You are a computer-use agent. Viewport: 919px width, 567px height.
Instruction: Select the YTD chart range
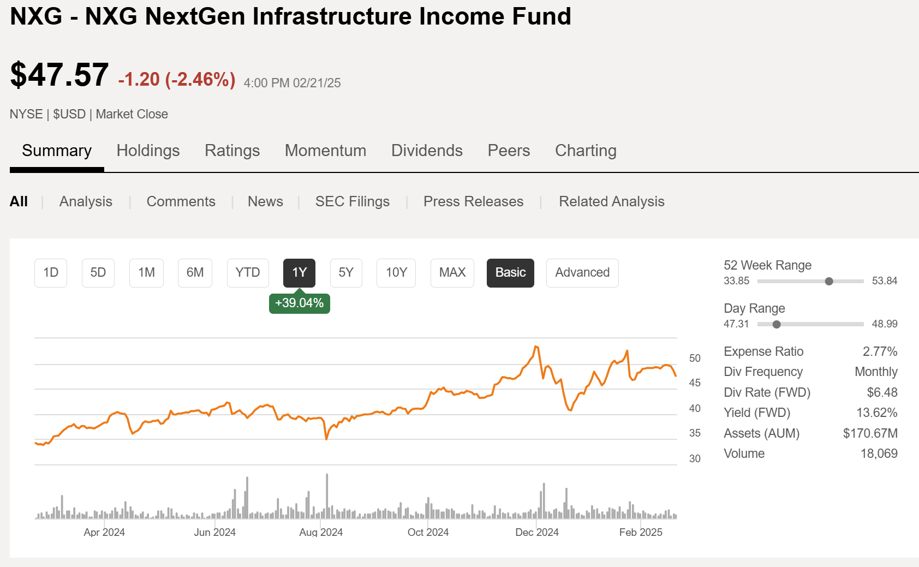click(x=248, y=273)
